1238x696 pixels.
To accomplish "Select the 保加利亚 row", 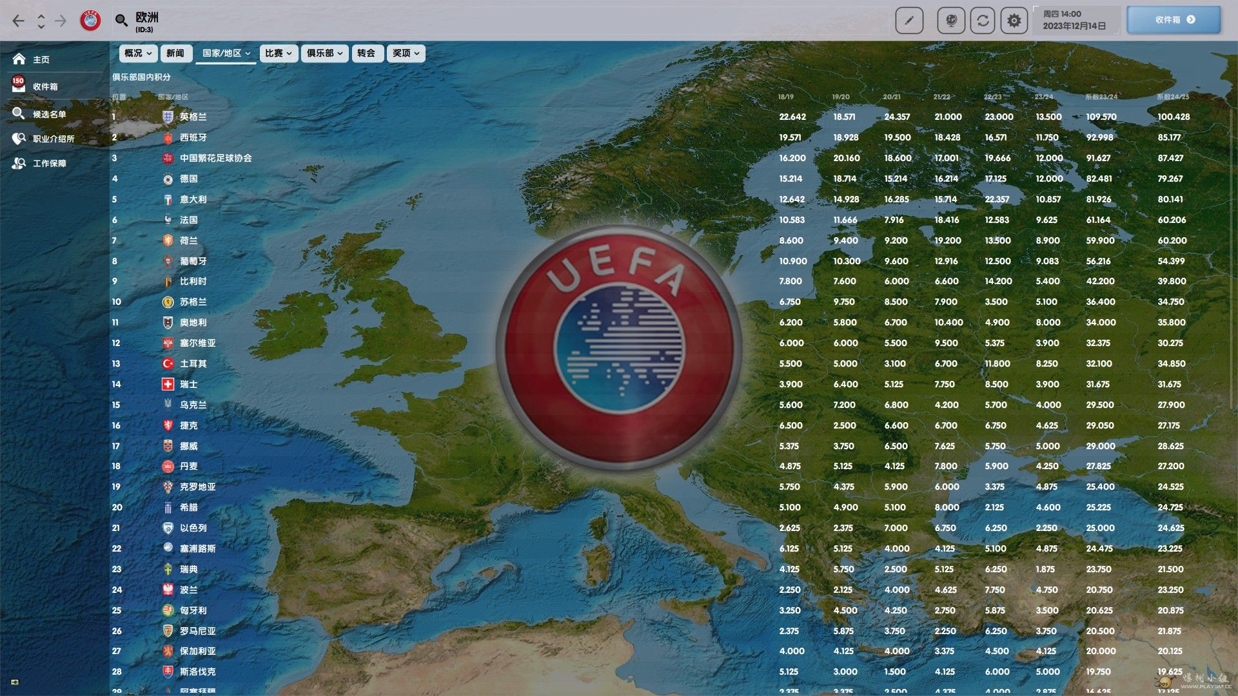I will click(667, 651).
